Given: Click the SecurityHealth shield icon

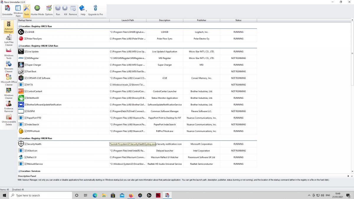Looking at the screenshot, I should pos(21,144).
